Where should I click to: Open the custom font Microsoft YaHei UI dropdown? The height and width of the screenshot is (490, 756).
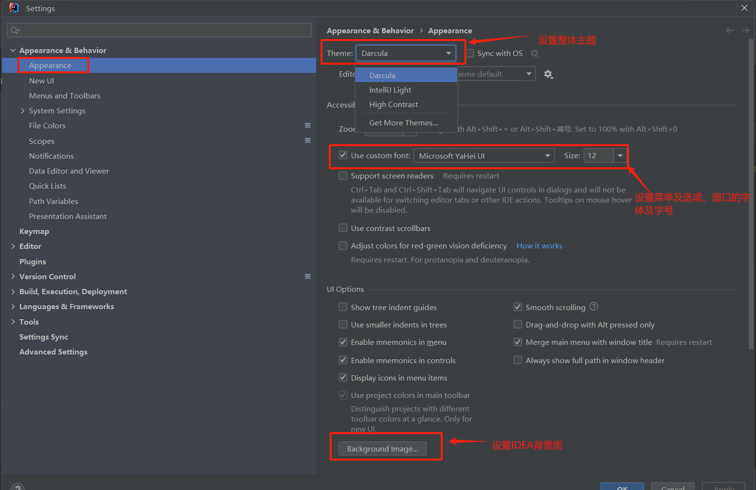coord(484,156)
